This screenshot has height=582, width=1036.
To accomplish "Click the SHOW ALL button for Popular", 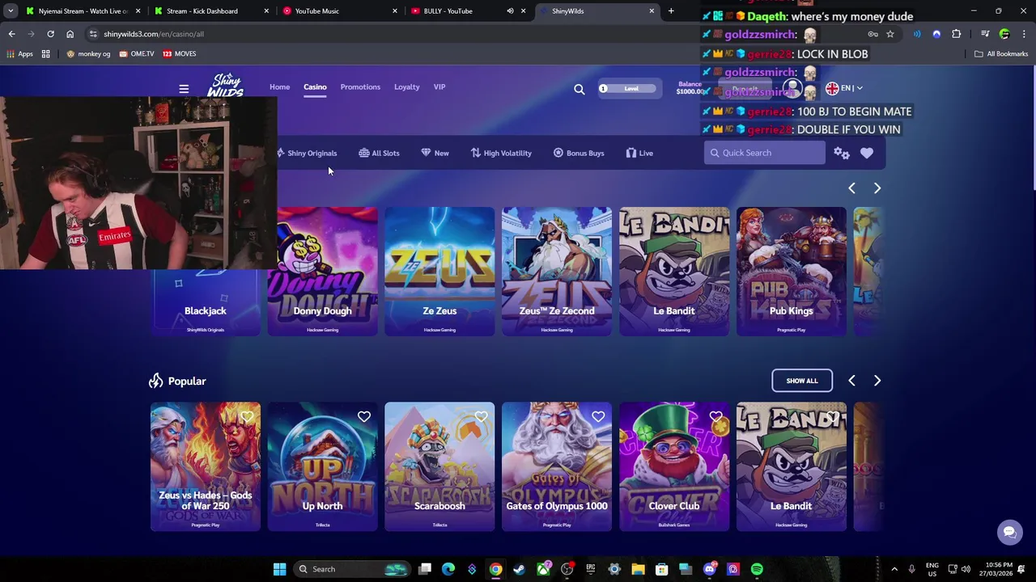I will point(802,381).
